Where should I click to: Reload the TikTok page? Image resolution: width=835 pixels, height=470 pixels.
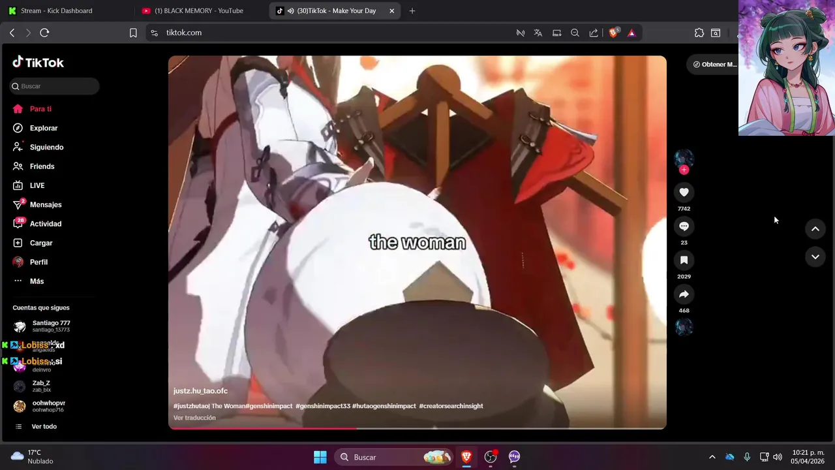click(44, 33)
